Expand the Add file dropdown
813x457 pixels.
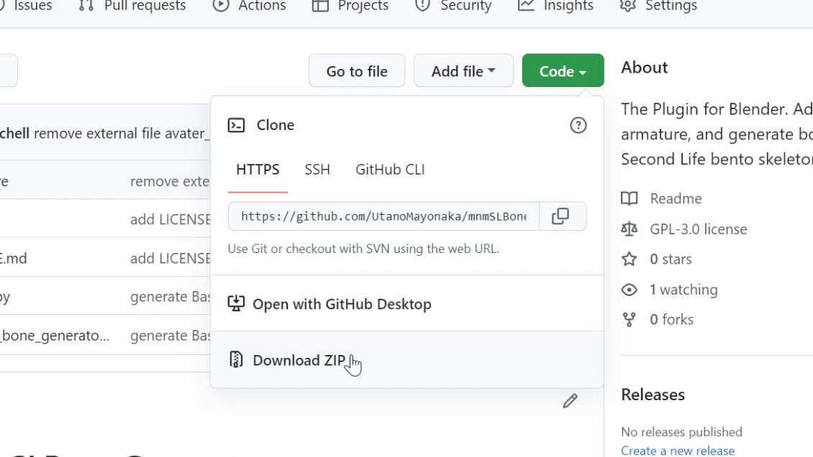pyautogui.click(x=463, y=71)
